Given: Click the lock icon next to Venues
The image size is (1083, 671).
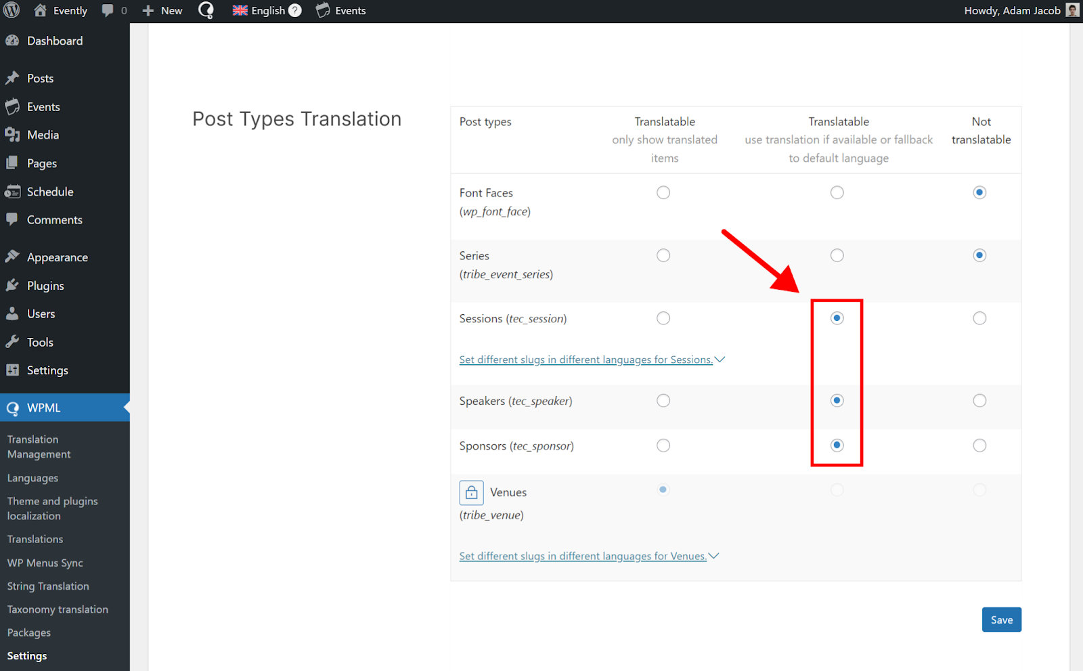Looking at the screenshot, I should [471, 492].
